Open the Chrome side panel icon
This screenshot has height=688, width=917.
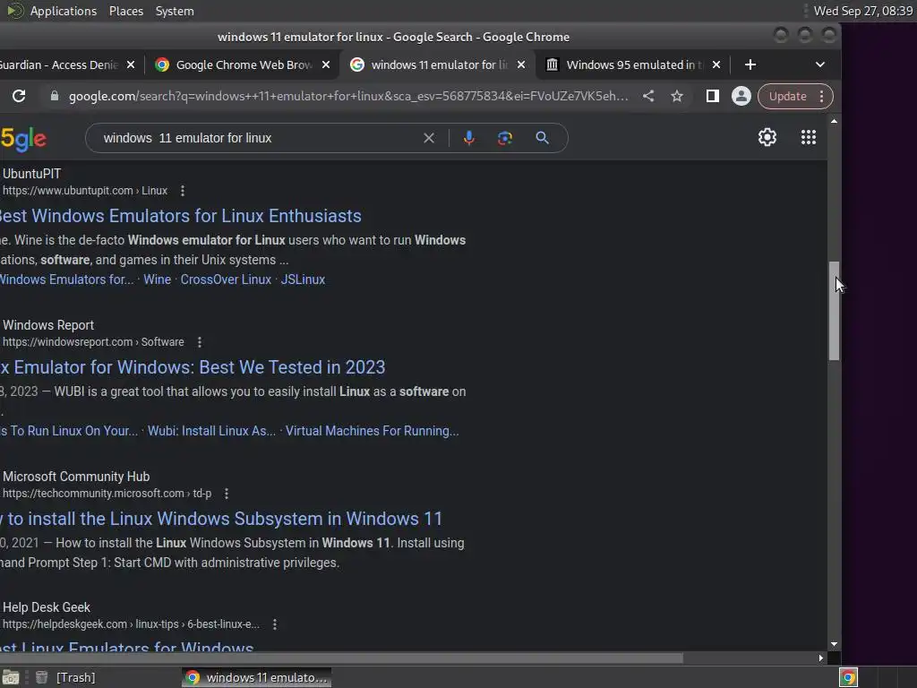[712, 96]
